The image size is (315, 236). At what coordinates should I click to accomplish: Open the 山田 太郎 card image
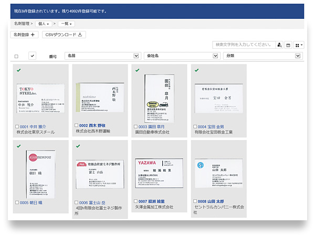[x=218, y=173]
